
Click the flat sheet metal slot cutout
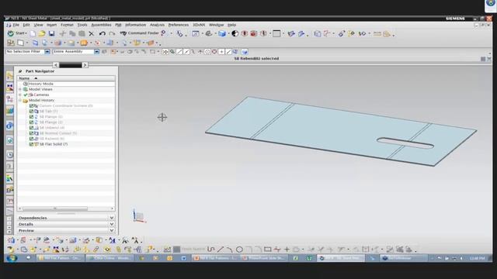click(x=405, y=143)
